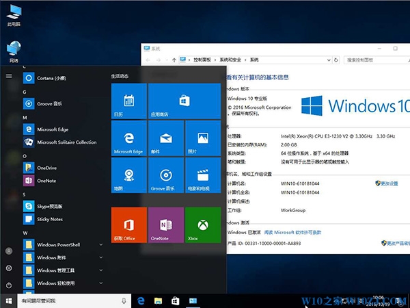410x308 pixels.
Task: Click 系统 in address breadcrumb
Action: 254,60
